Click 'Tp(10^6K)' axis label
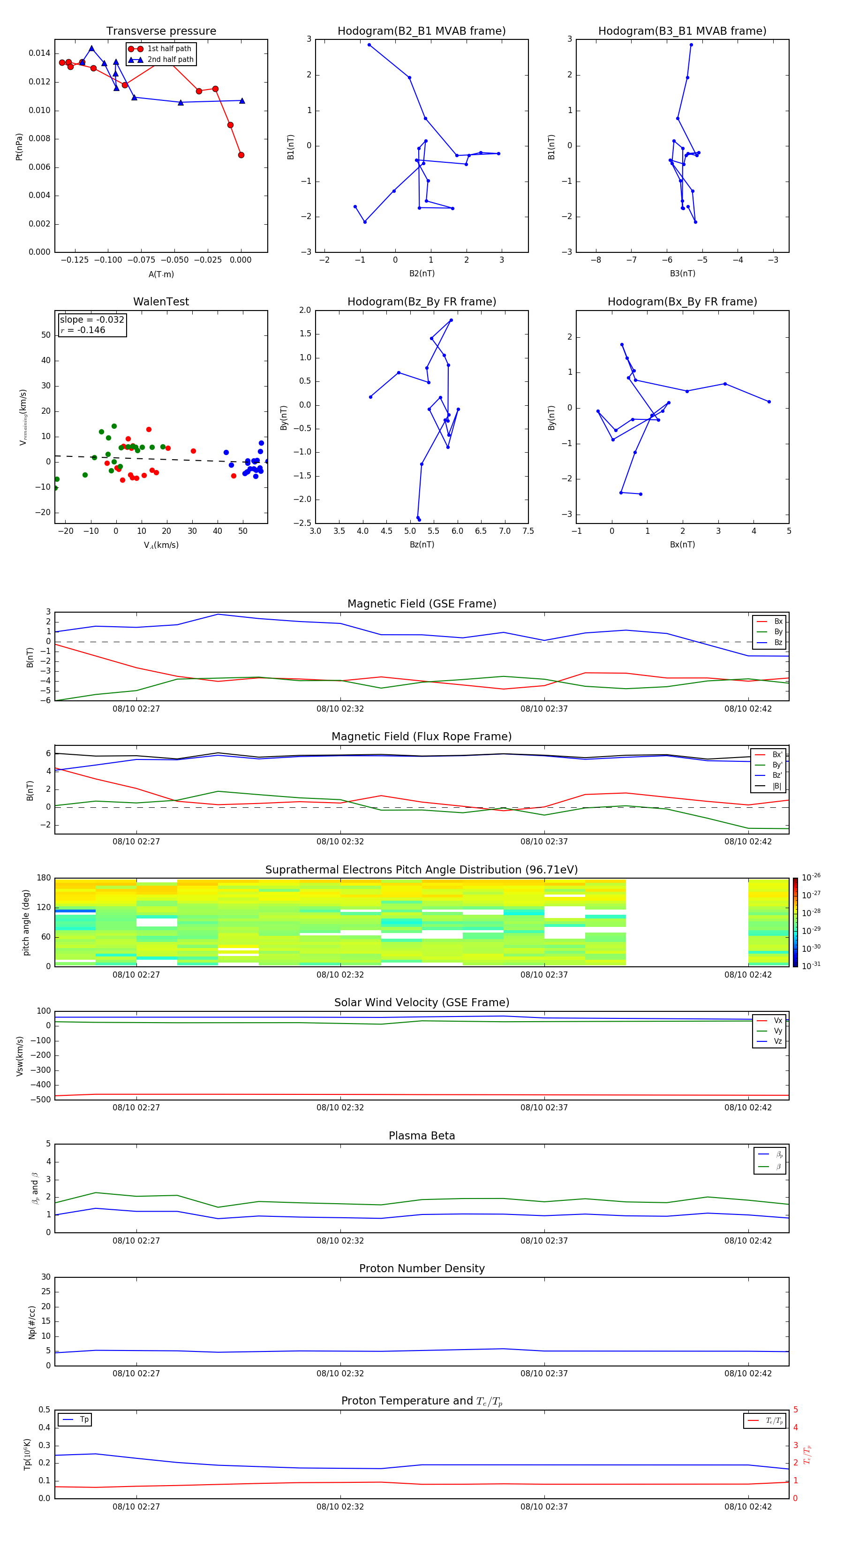The image size is (844, 1548). click(x=27, y=1454)
